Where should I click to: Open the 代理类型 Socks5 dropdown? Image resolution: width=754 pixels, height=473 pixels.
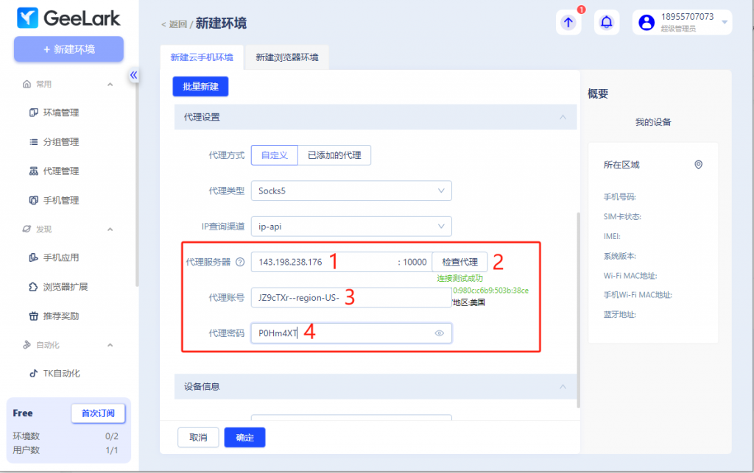click(x=351, y=191)
